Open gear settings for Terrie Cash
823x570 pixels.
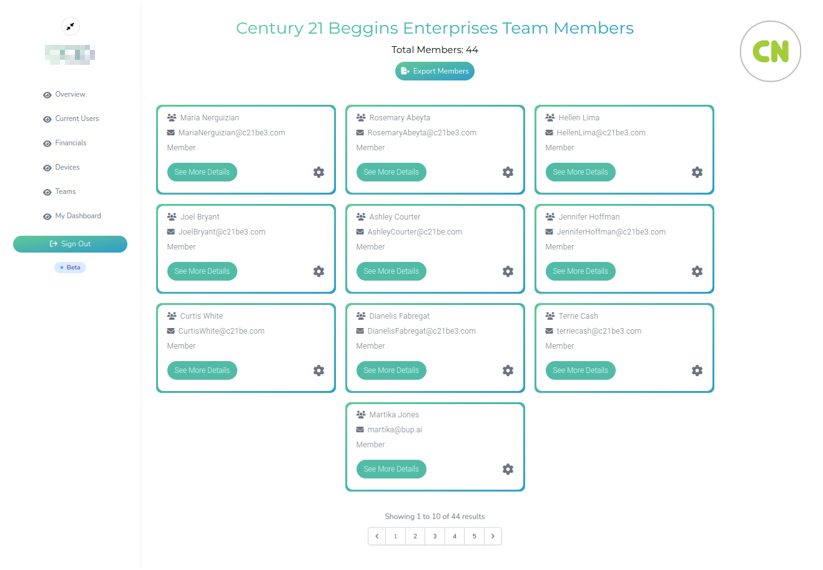tap(697, 370)
